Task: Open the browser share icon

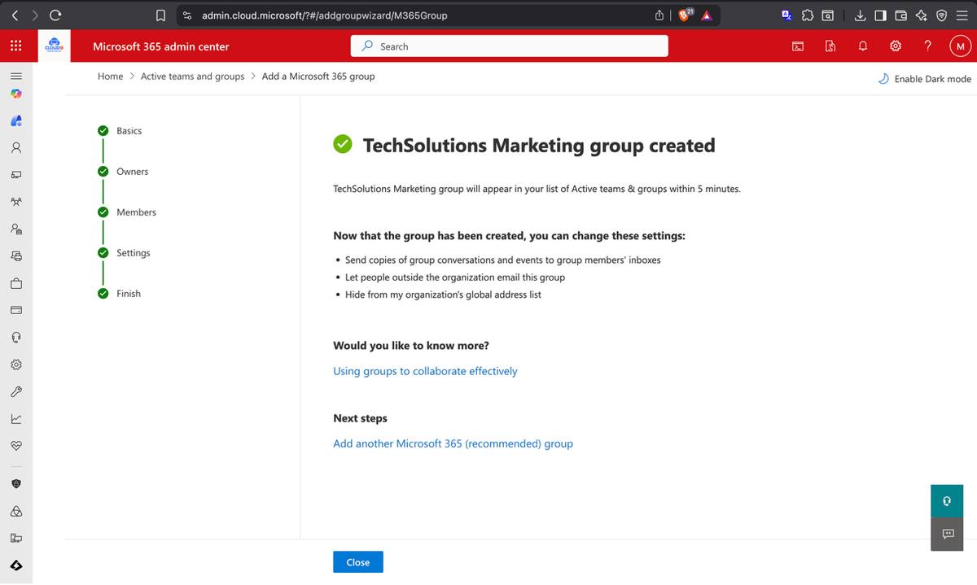Action: click(659, 15)
